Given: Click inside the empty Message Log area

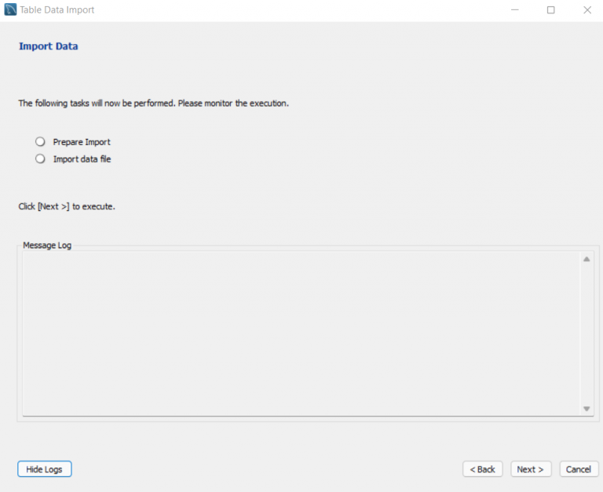Looking at the screenshot, I should click(x=301, y=333).
